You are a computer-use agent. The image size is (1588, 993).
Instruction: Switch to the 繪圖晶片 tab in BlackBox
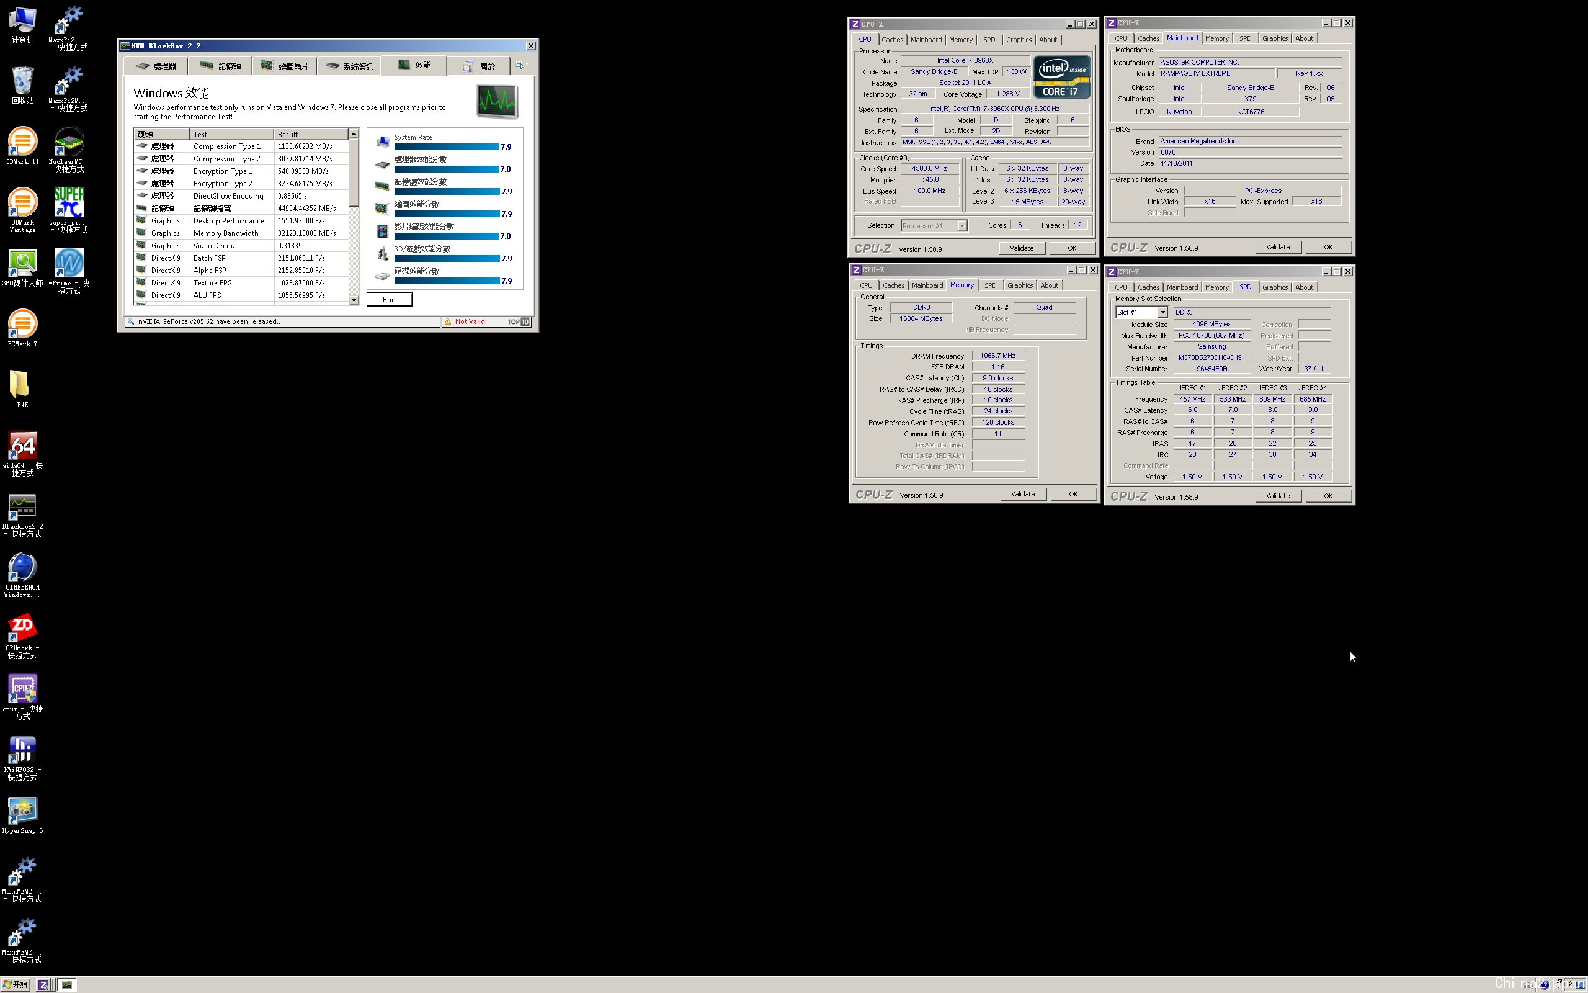coord(284,66)
